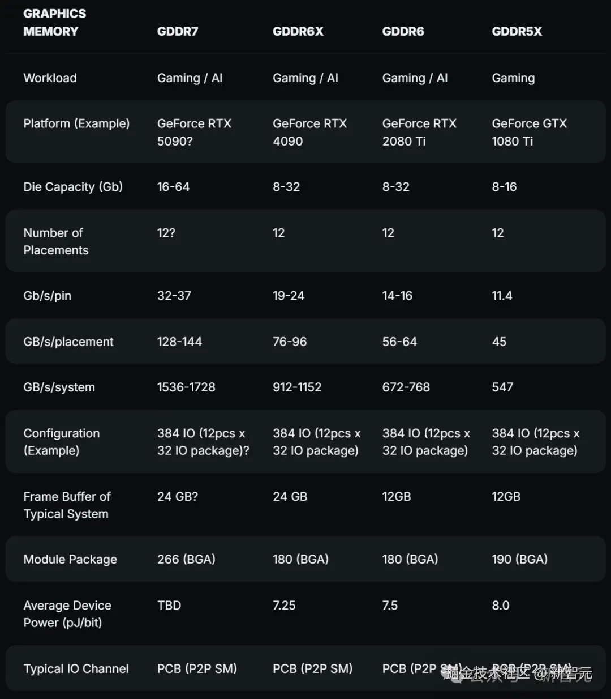Click the GDDR5X column header

click(517, 31)
